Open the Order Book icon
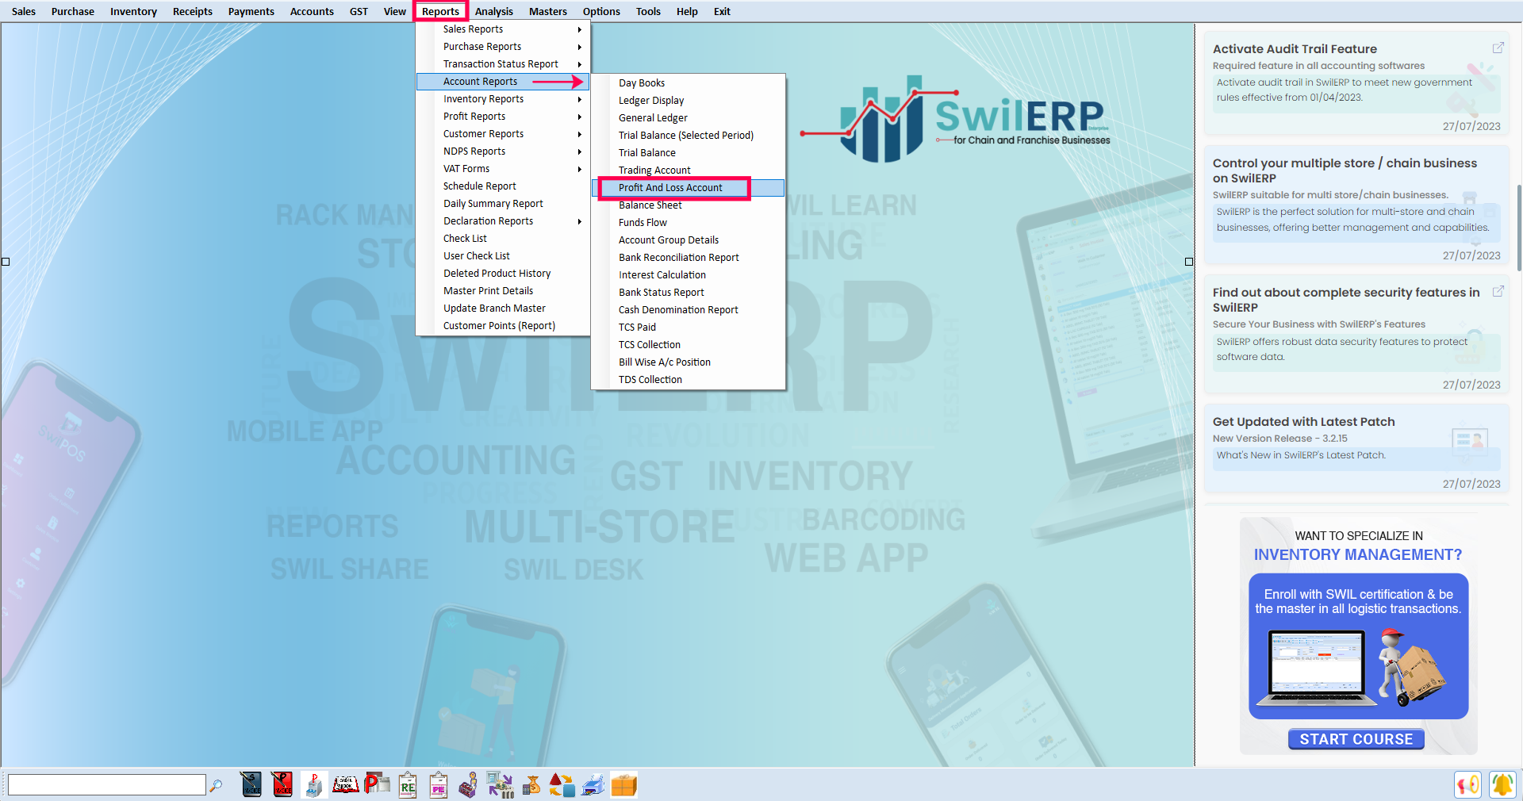This screenshot has height=801, width=1523. [x=345, y=784]
